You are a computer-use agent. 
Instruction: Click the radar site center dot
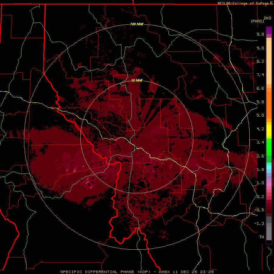(137, 137)
